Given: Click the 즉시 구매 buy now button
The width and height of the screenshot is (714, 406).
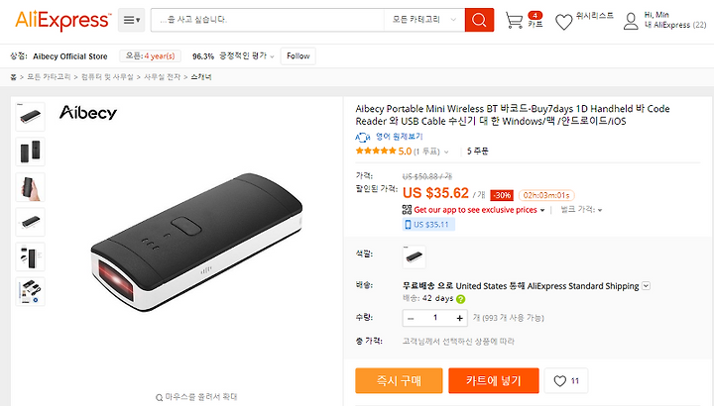Looking at the screenshot, I should [399, 380].
